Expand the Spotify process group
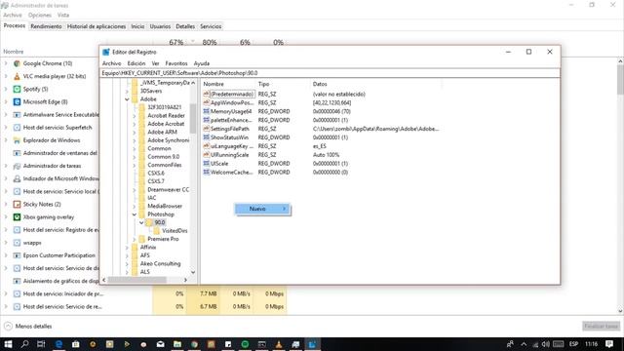624x351 pixels. click(x=6, y=89)
